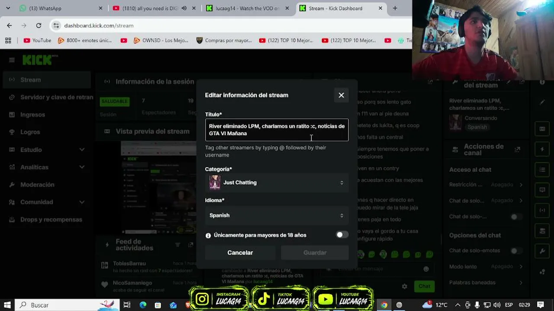The image size is (554, 311).
Task: Expand the Comunidad sidebar section
Action: tap(47, 202)
